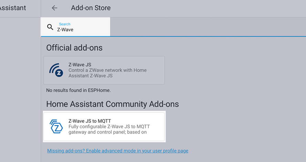Viewport: 306px width, 162px height.
Task: Click the Official add-ons section heading
Action: point(74,48)
